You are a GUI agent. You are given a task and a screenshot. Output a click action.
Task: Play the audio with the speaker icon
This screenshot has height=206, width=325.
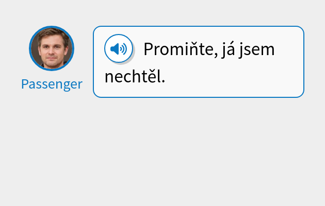pyautogui.click(x=119, y=49)
